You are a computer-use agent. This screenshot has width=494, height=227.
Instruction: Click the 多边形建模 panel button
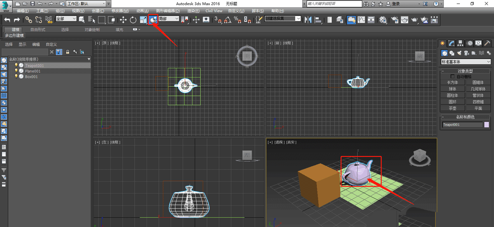pyautogui.click(x=14, y=36)
